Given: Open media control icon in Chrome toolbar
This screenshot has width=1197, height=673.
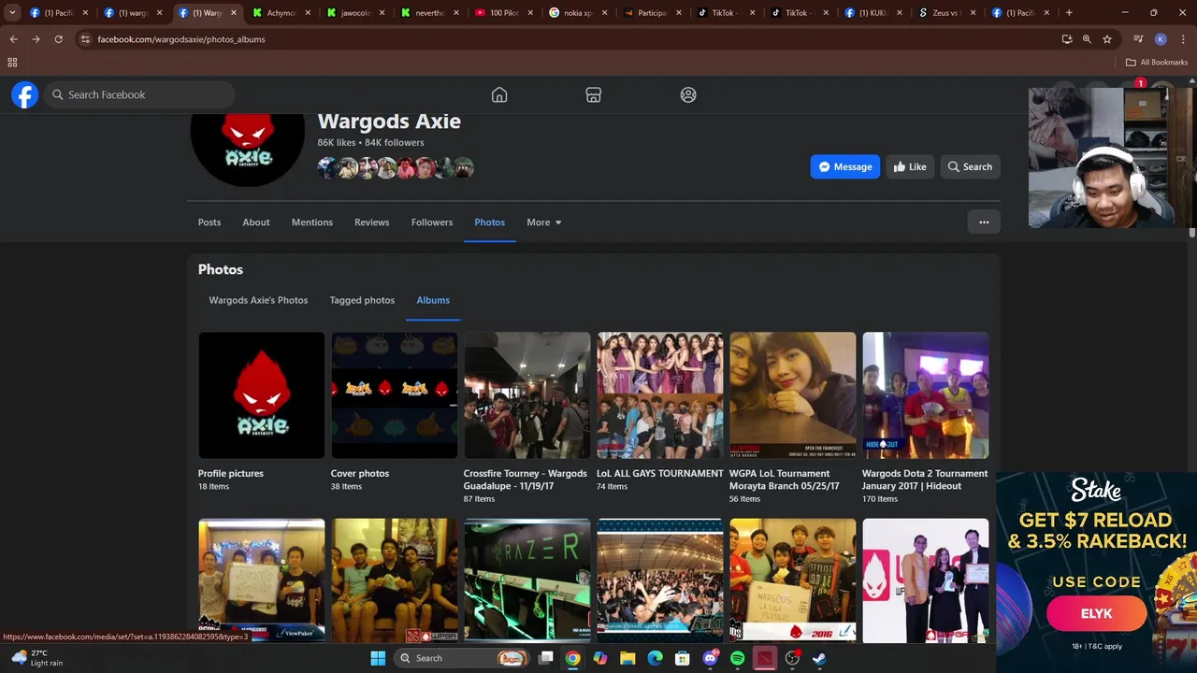Looking at the screenshot, I should pos(1138,39).
